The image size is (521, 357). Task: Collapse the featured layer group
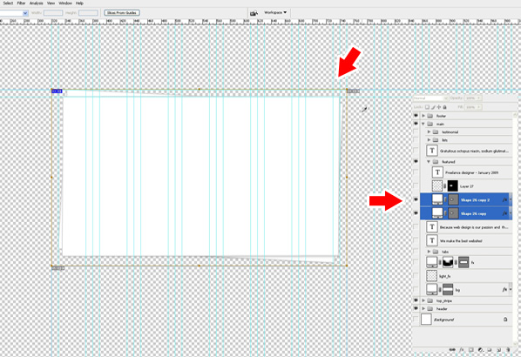click(x=429, y=162)
